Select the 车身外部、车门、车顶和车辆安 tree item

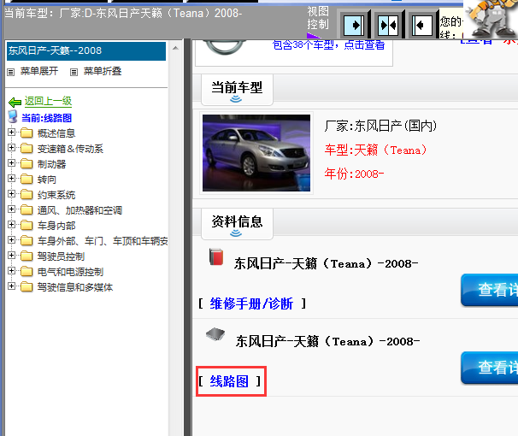[x=103, y=241]
